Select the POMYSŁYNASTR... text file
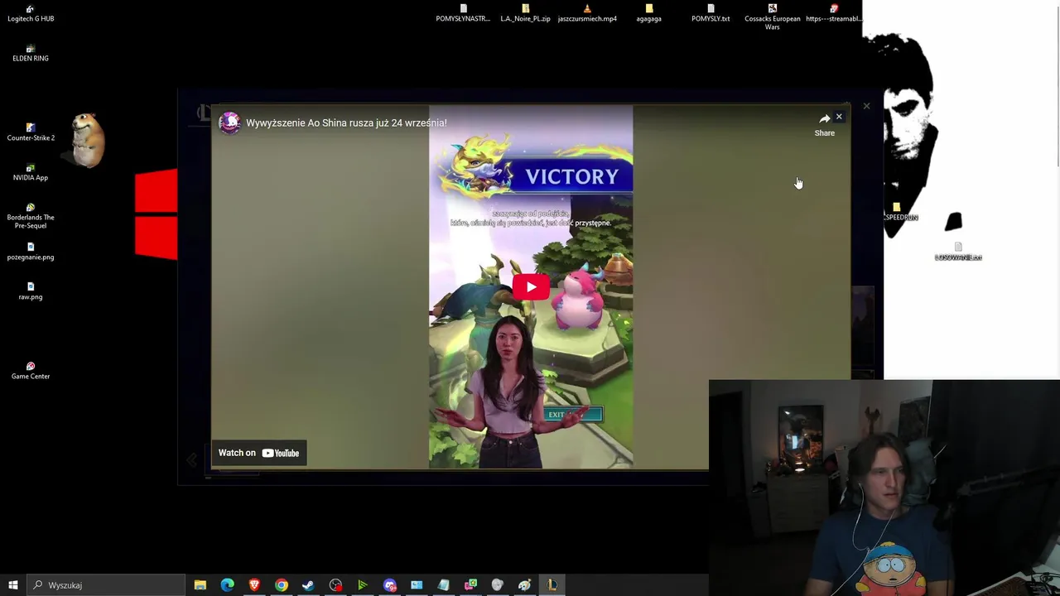Image resolution: width=1060 pixels, height=596 pixels. point(463,13)
